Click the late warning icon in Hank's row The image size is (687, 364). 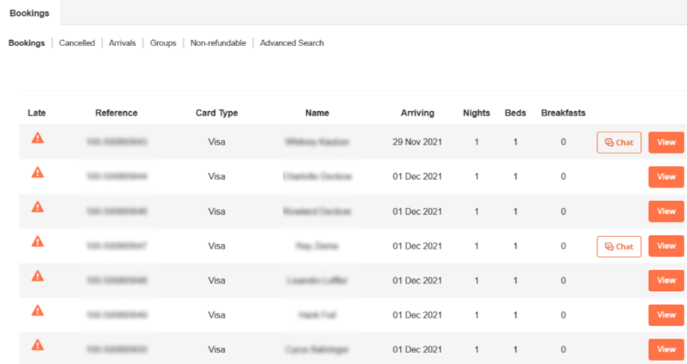pos(38,311)
